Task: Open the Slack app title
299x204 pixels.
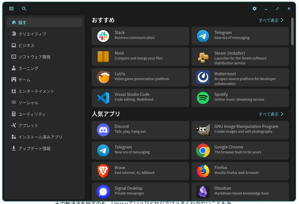Action: [120, 33]
